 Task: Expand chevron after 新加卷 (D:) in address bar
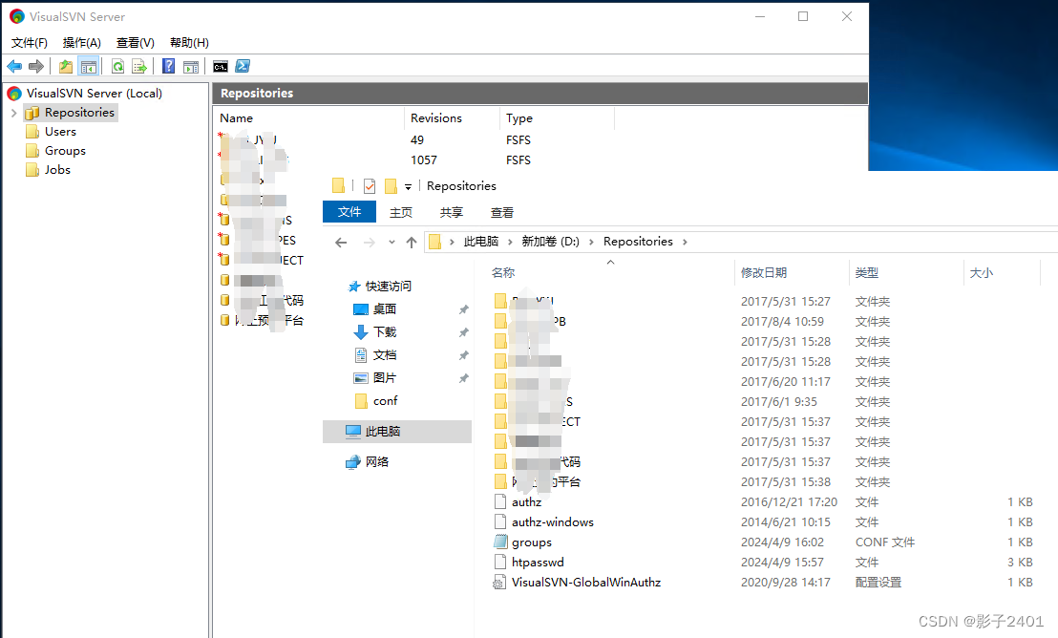591,242
